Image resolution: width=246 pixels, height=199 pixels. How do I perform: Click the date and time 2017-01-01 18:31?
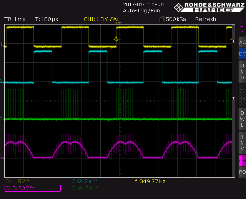[143, 5]
